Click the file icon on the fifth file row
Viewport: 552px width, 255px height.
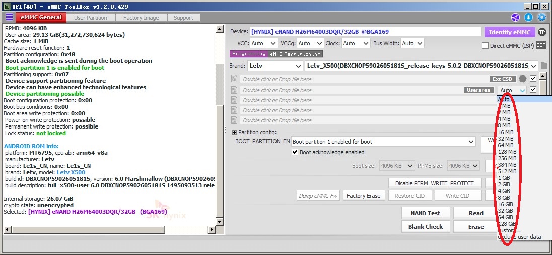tap(234, 120)
